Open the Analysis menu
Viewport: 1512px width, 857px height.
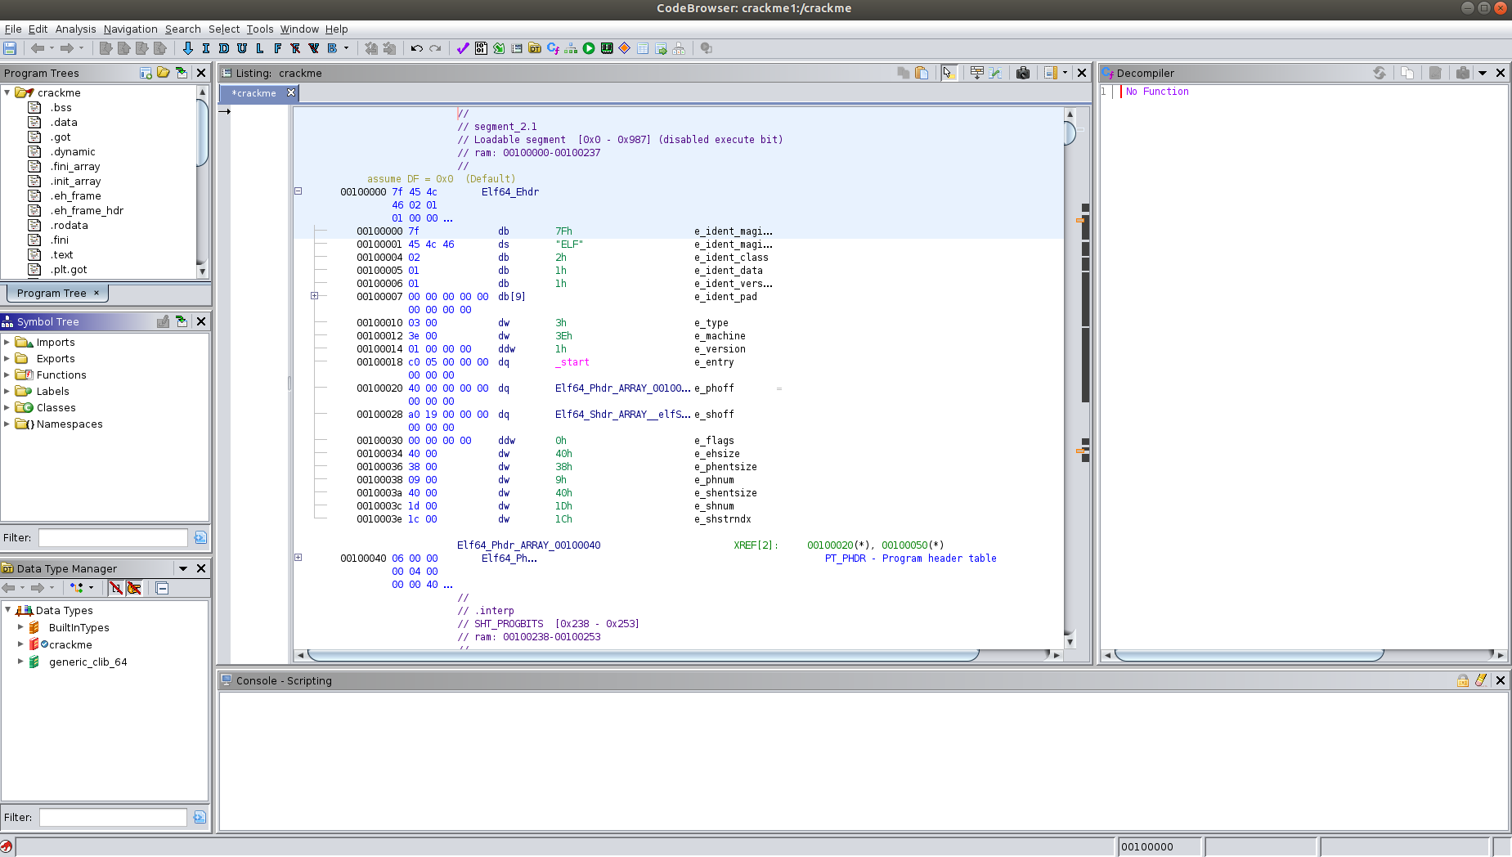click(x=75, y=29)
